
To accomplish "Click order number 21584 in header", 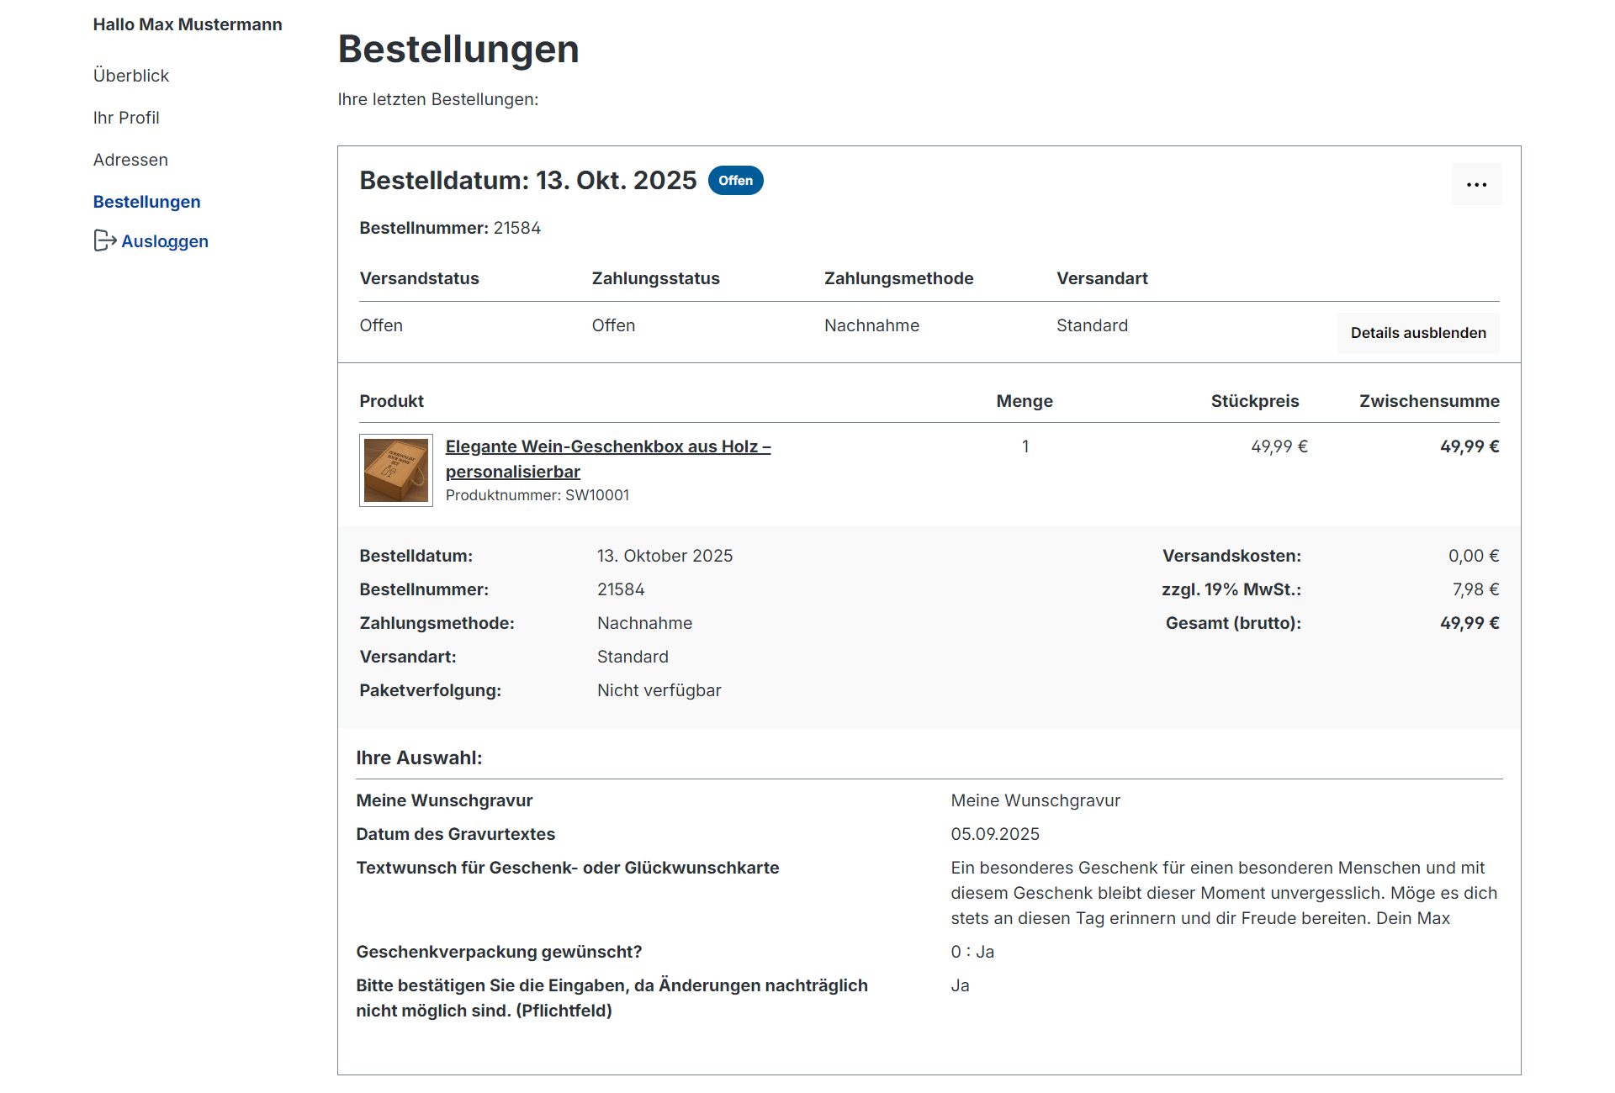I will (516, 228).
